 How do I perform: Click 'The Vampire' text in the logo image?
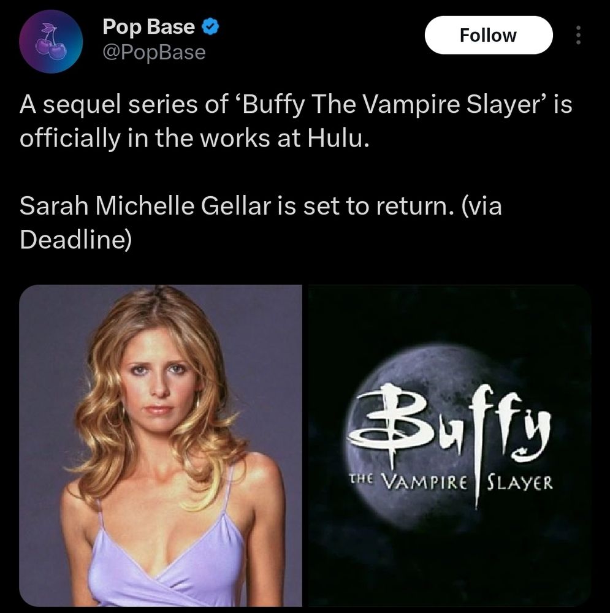point(408,482)
